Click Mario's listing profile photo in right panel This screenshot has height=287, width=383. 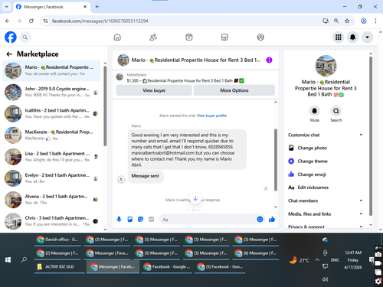[326, 66]
